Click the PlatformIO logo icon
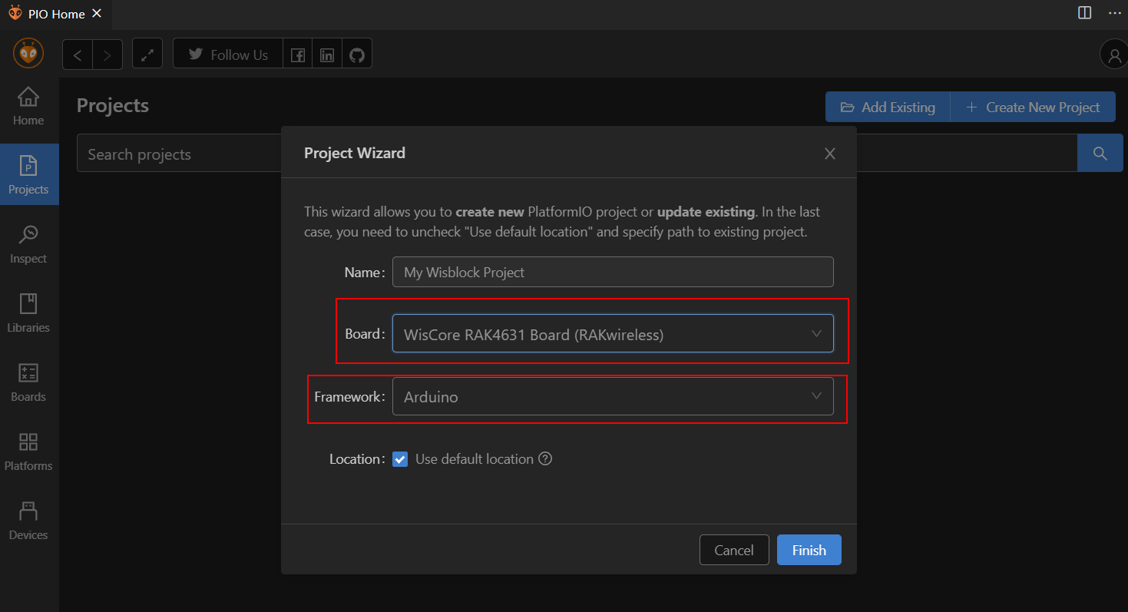 click(28, 54)
